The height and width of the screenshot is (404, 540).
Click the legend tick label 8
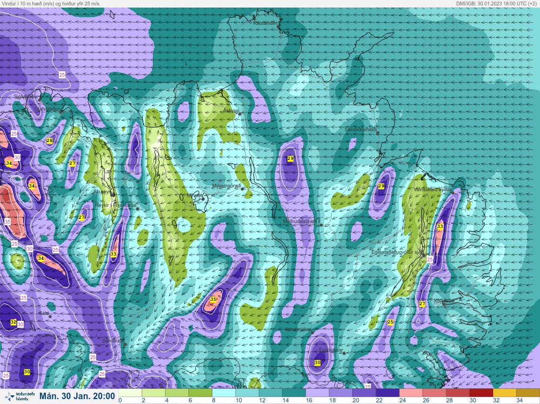213,401
